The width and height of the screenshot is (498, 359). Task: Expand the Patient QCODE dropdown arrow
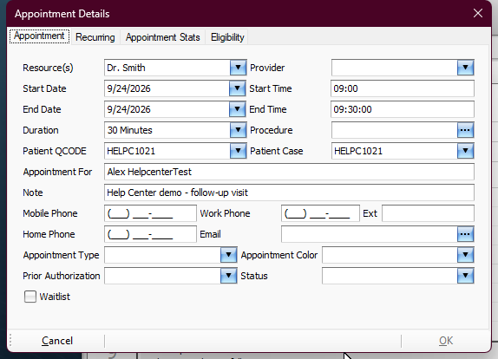pyautogui.click(x=238, y=151)
